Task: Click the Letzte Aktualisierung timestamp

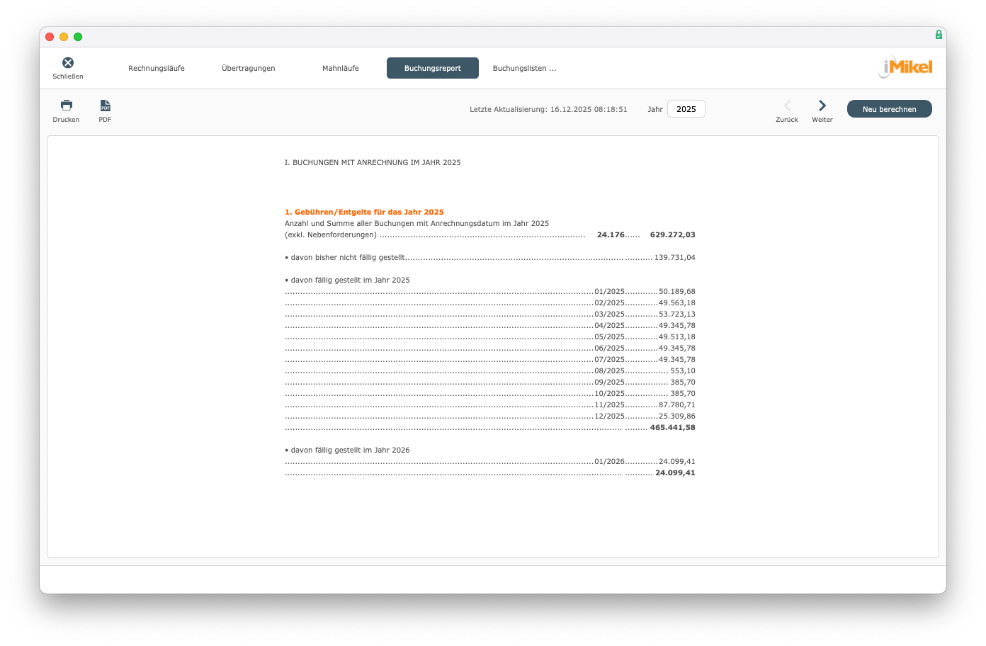Action: pos(548,110)
